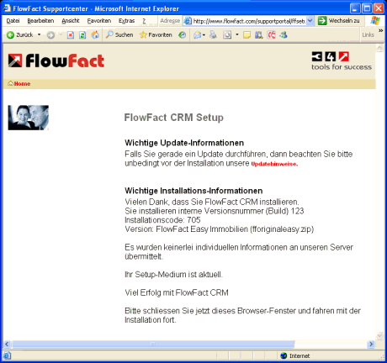The image size is (387, 363).
Task: Click the vertical scrollbar up arrow
Action: [380, 48]
